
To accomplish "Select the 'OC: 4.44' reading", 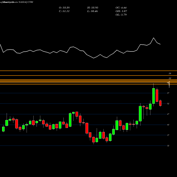I will tap(121, 8).
